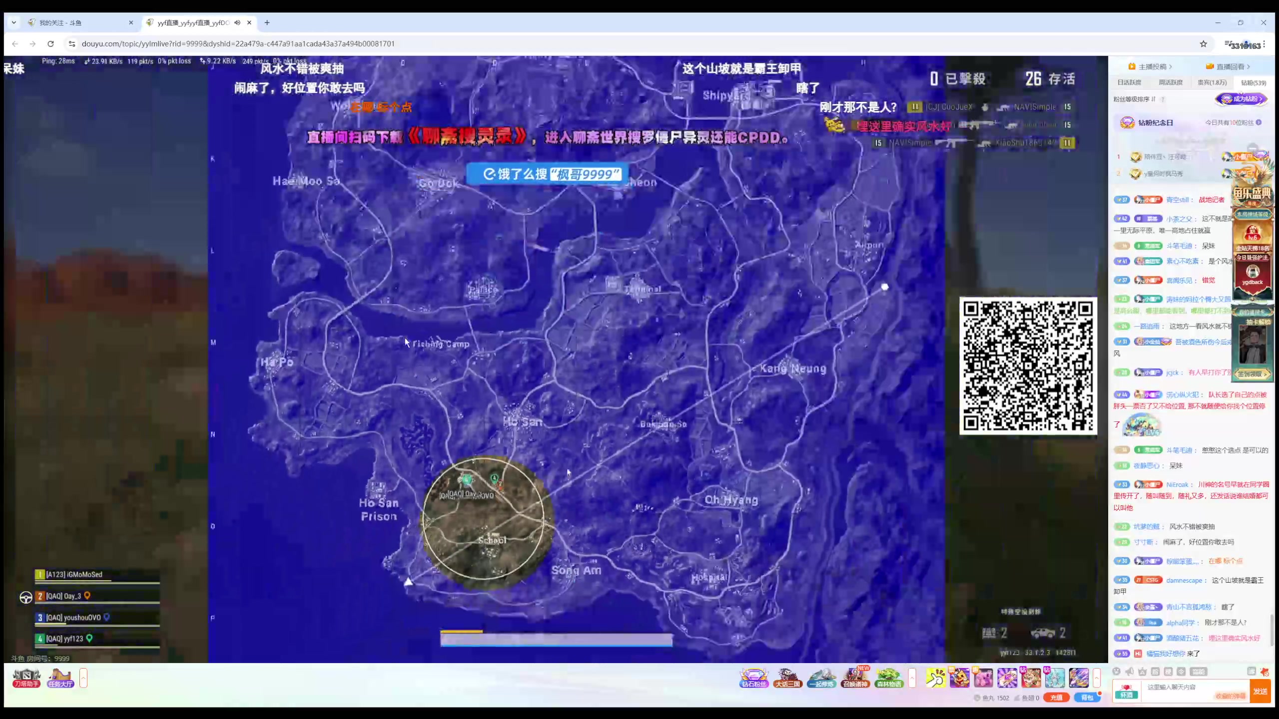Click the douyu.com address bar URL
Viewport: 1279px width, 719px height.
(238, 44)
